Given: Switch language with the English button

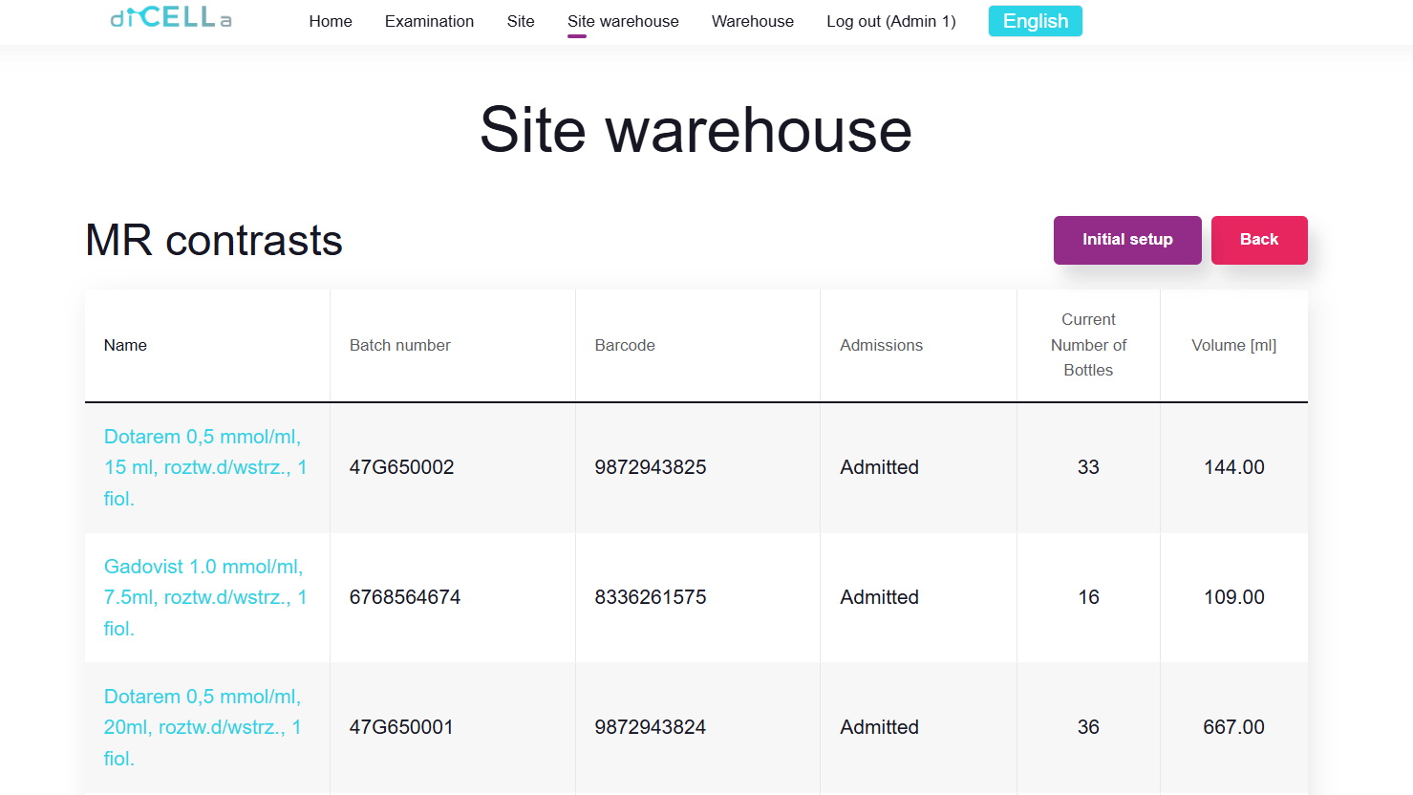Looking at the screenshot, I should pos(1036,21).
